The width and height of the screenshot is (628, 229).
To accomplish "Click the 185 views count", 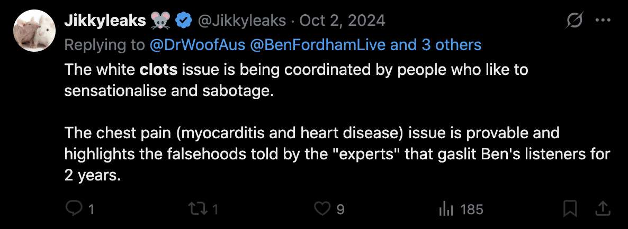I will 471,209.
